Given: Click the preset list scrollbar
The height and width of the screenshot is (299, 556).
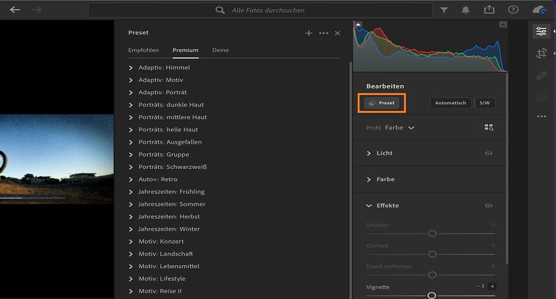Looking at the screenshot, I should (351, 180).
